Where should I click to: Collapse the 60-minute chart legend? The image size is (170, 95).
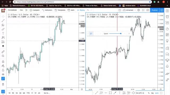point(9,15)
